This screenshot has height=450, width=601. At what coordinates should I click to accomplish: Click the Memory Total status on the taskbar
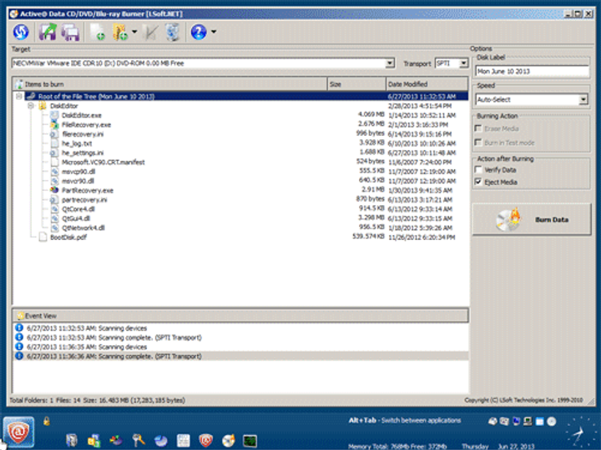point(397,446)
